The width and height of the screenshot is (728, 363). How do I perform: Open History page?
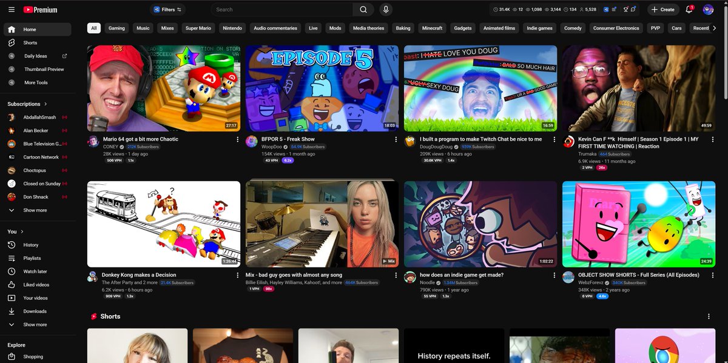tap(37, 245)
